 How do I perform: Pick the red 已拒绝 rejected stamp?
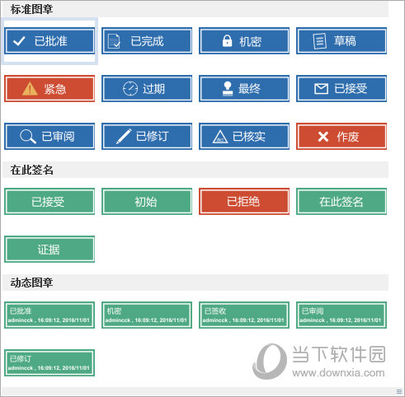pos(244,201)
